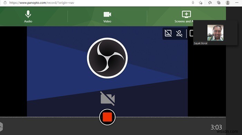
Task: Click the Sayak Boral name label
Action: (x=201, y=43)
